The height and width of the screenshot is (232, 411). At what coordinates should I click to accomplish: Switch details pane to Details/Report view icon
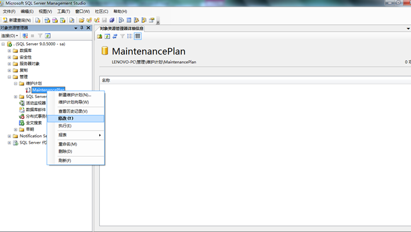coord(138,37)
